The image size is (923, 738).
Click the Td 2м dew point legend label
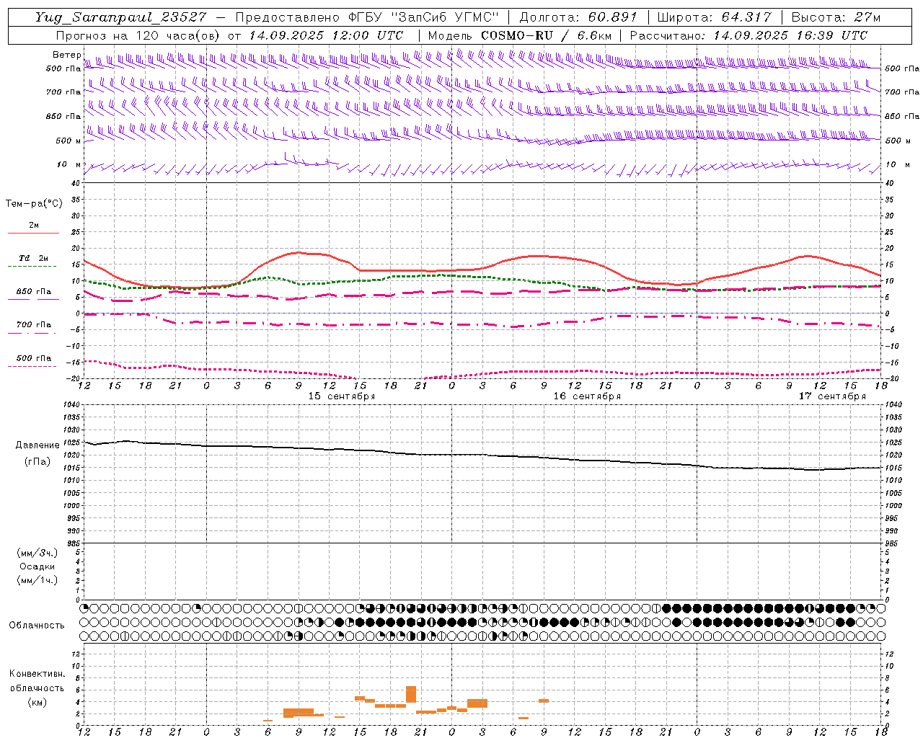pyautogui.click(x=34, y=258)
